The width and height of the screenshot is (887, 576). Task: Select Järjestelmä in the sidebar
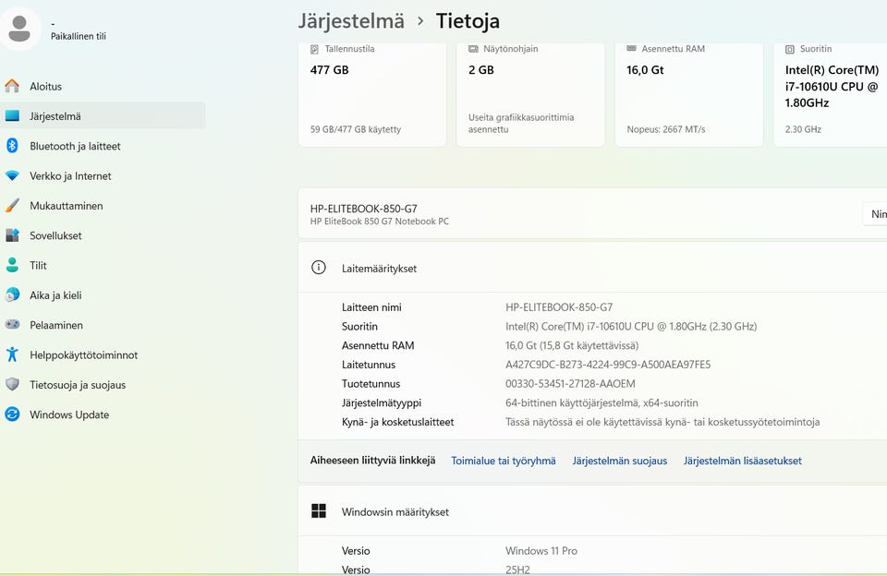click(55, 116)
